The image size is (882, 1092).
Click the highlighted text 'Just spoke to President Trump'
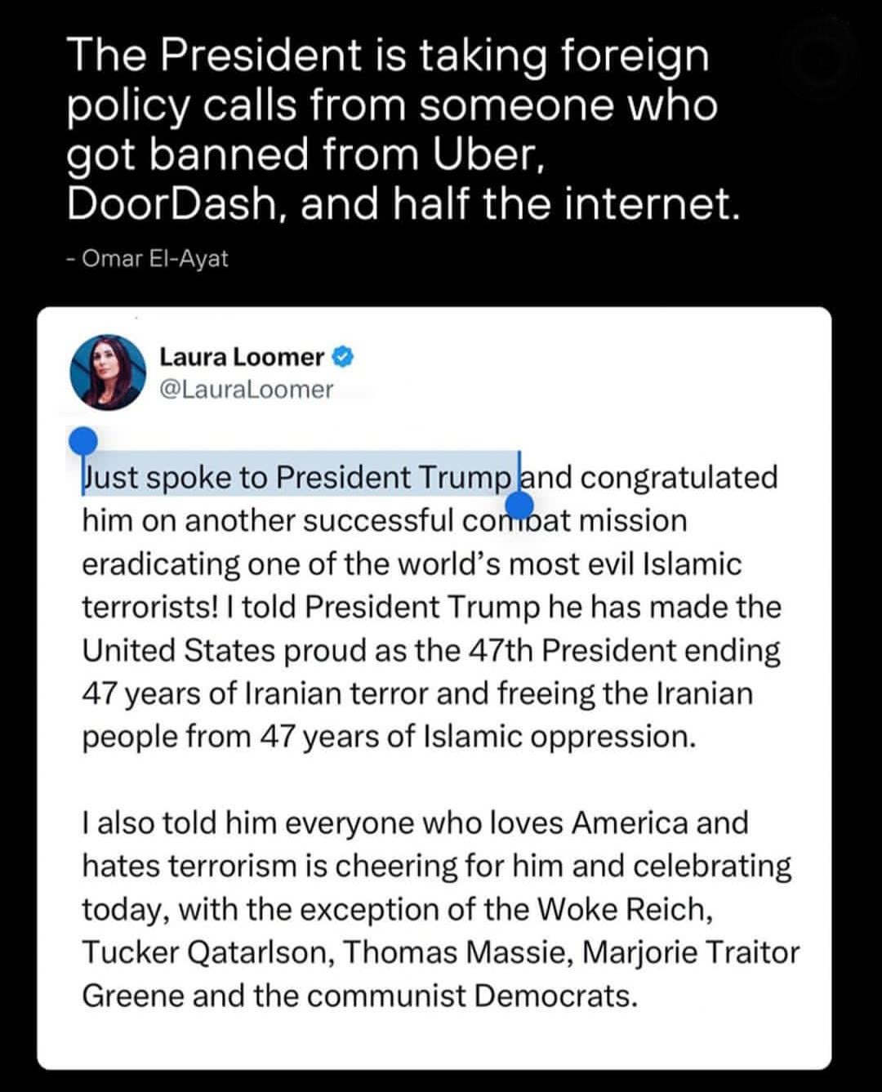coord(298,477)
